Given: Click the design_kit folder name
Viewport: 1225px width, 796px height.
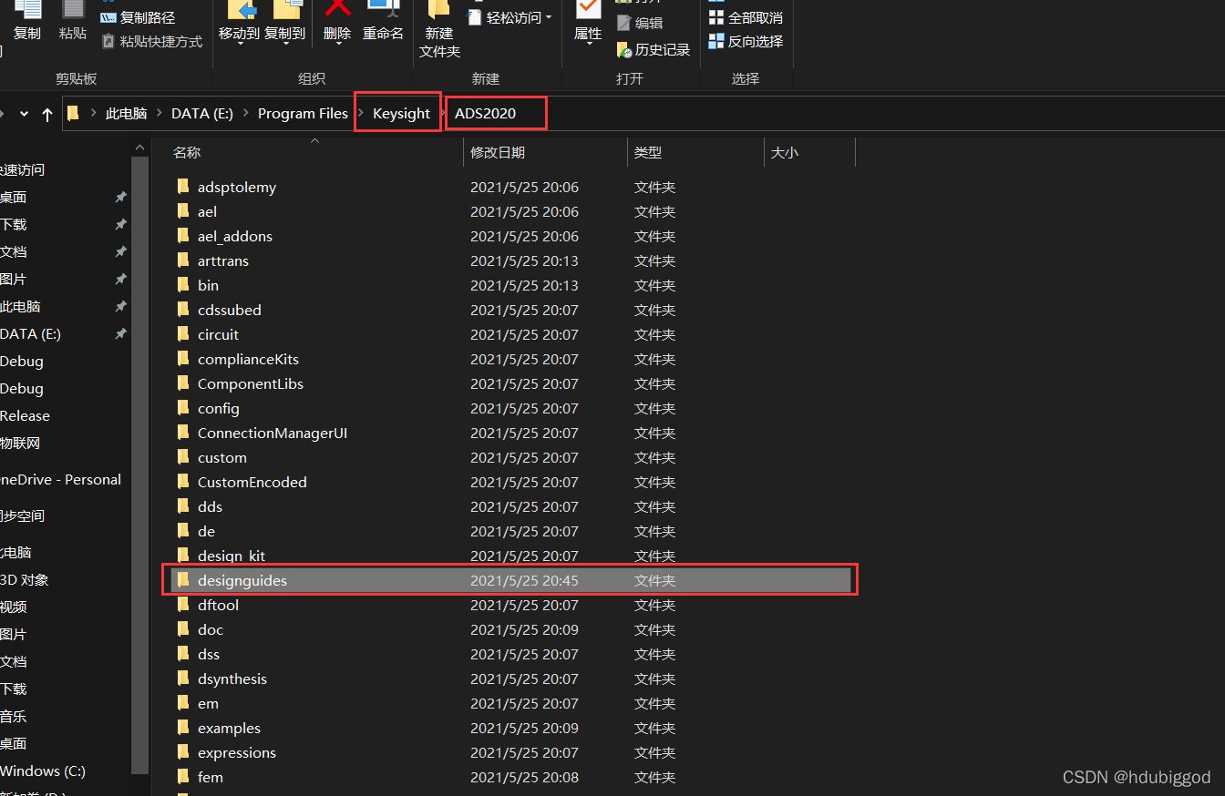Looking at the screenshot, I should tap(232, 556).
